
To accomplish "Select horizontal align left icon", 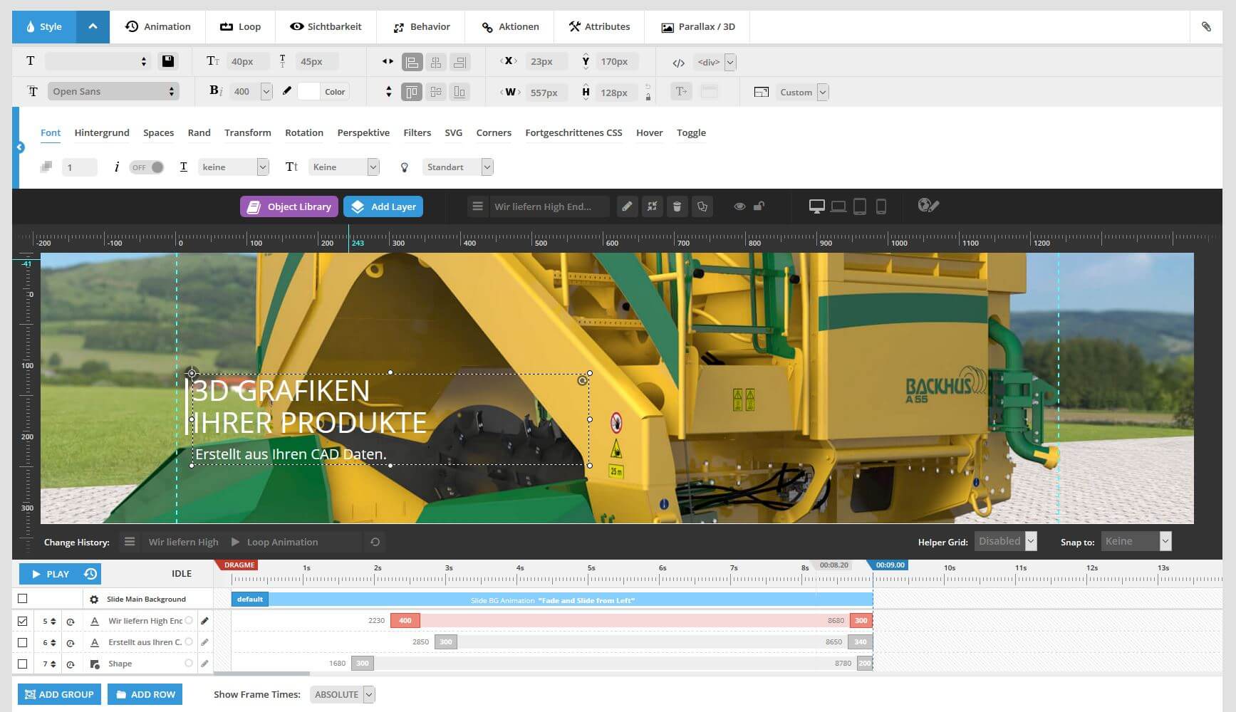I will 412,62.
